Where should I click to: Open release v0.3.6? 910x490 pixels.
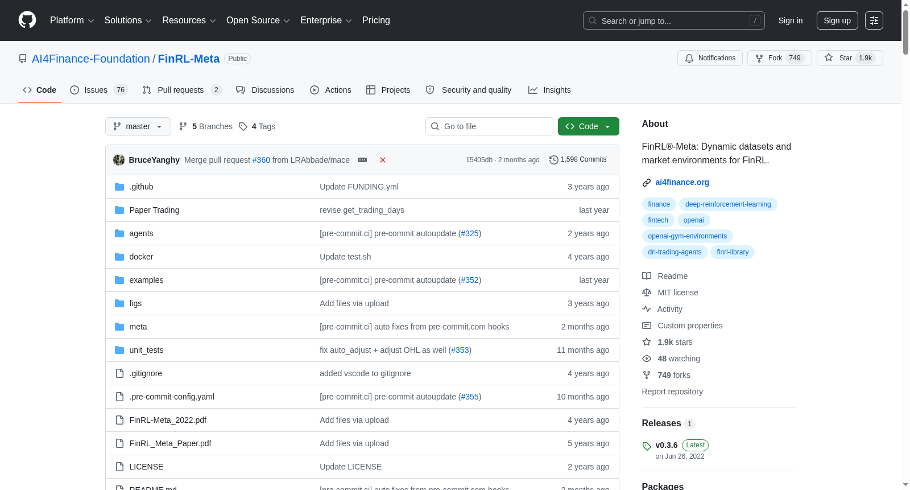click(x=667, y=445)
